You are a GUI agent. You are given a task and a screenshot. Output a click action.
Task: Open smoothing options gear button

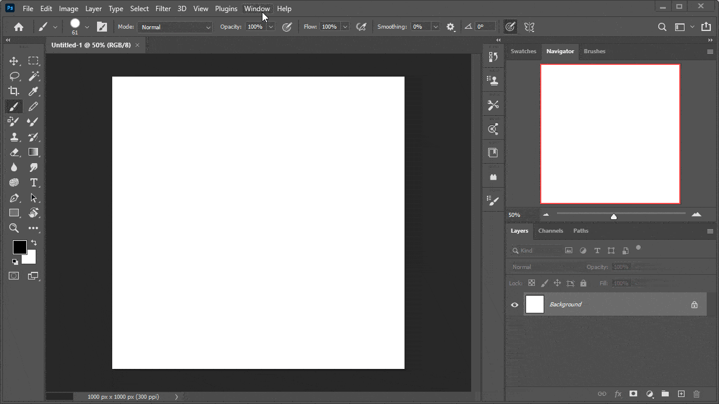[450, 27]
